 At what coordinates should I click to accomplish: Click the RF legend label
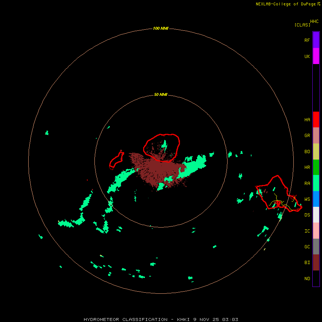point(307,40)
